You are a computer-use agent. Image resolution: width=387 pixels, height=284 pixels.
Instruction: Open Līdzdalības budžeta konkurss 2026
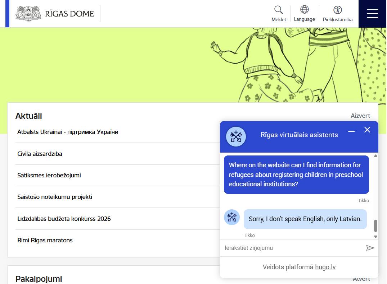[64, 219]
